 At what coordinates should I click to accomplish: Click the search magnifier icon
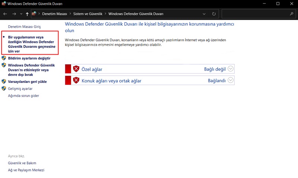click(x=292, y=14)
